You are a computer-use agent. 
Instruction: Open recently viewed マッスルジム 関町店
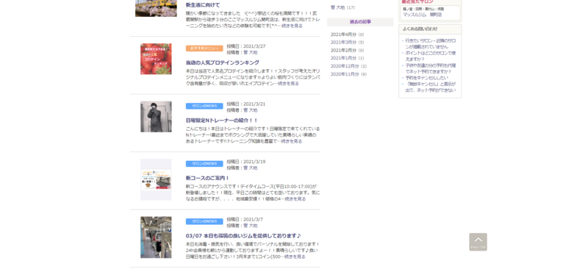coord(422,15)
